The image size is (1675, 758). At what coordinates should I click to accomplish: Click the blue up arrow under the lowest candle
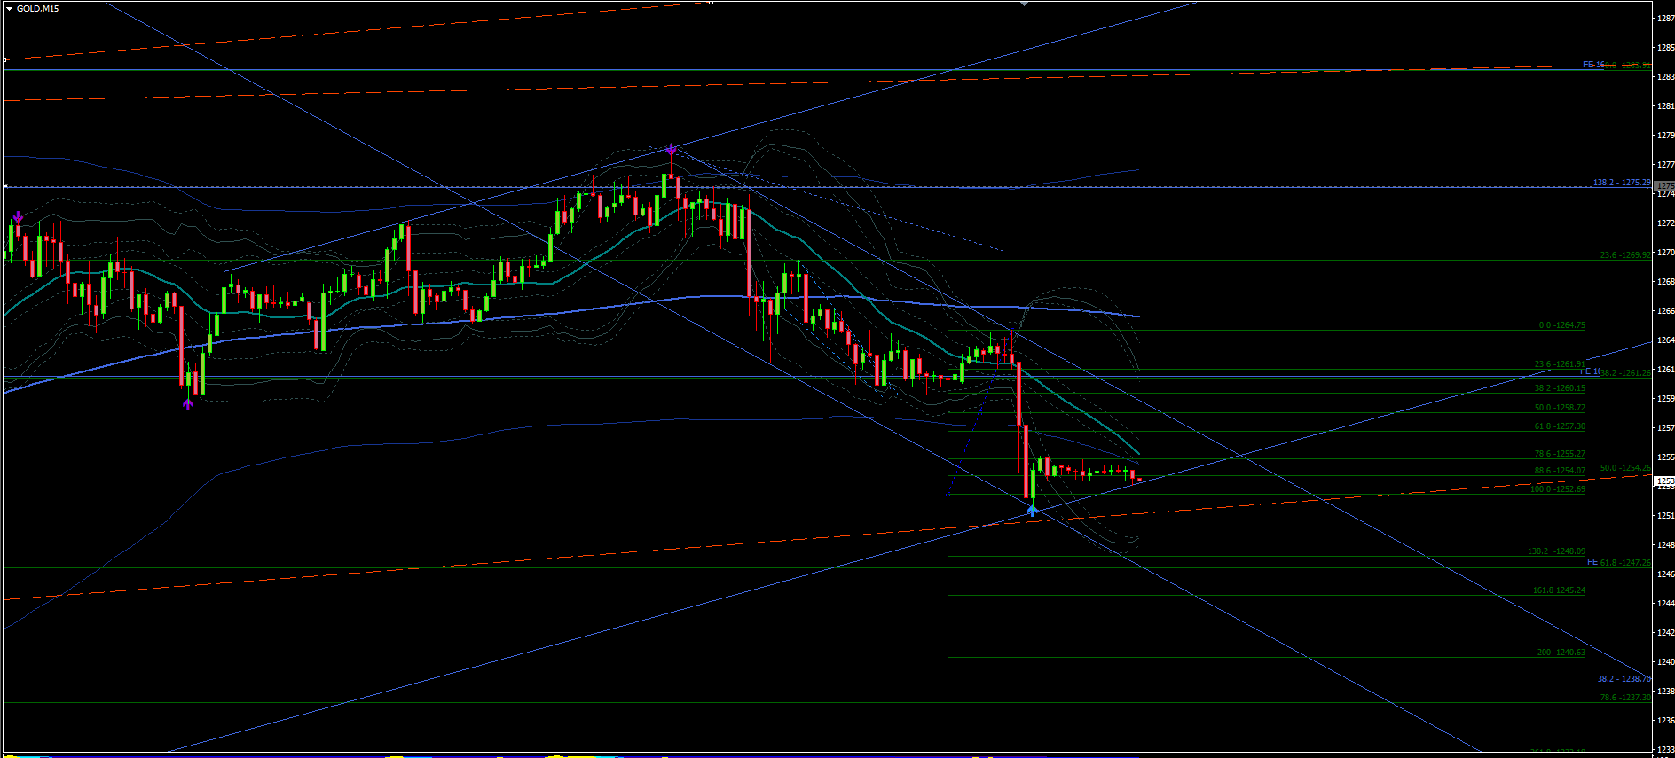click(x=1032, y=510)
